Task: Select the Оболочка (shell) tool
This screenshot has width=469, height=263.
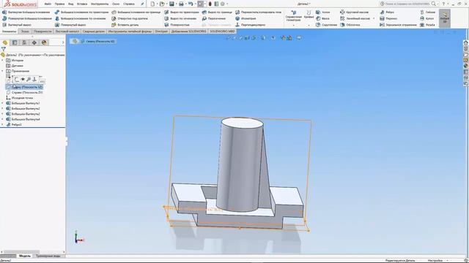Action: [x=350, y=25]
